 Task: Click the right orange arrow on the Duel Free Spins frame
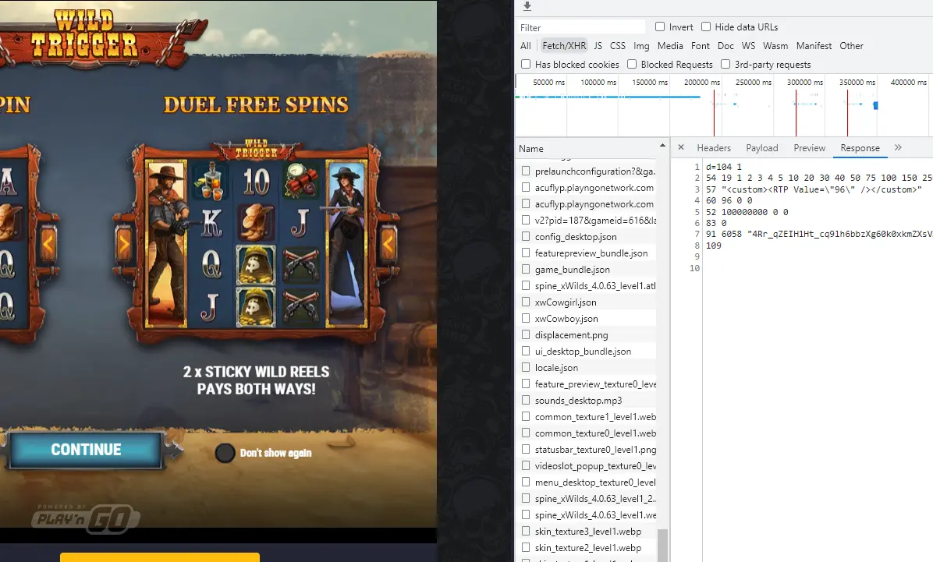point(388,243)
